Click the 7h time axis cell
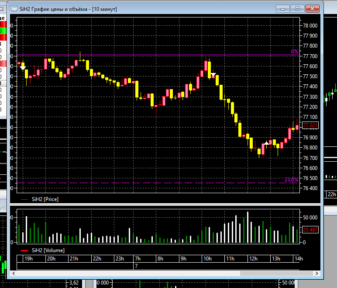The width and height of the screenshot is (337, 288). pyautogui.click(x=144, y=259)
